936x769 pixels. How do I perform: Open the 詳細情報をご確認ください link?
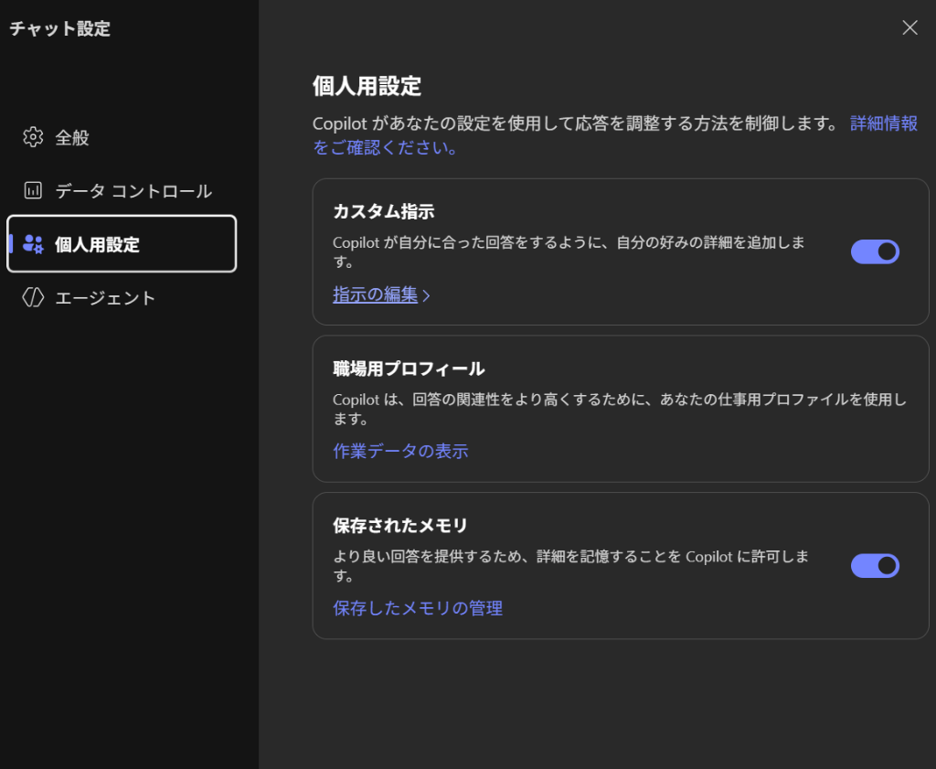coord(883,123)
